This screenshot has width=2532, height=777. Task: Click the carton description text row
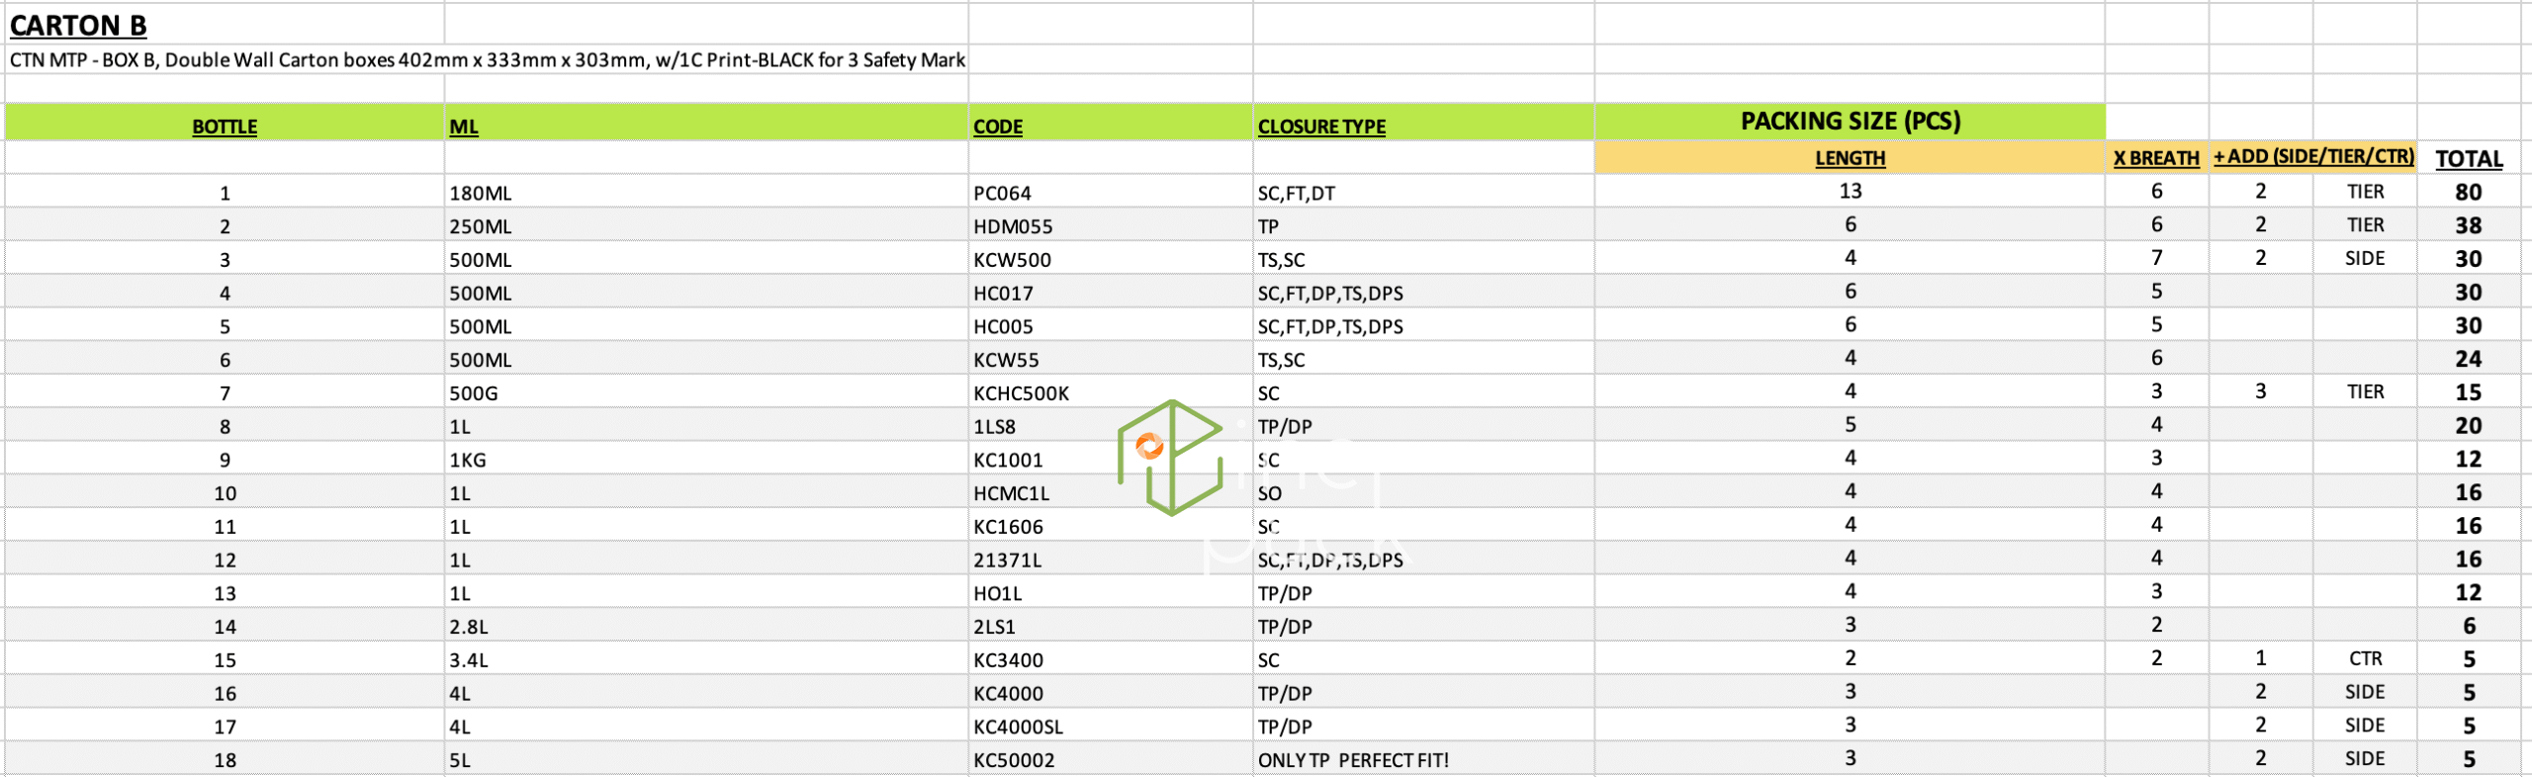[x=487, y=60]
